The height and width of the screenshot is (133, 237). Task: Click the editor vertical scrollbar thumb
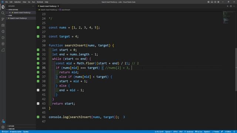click(236, 69)
